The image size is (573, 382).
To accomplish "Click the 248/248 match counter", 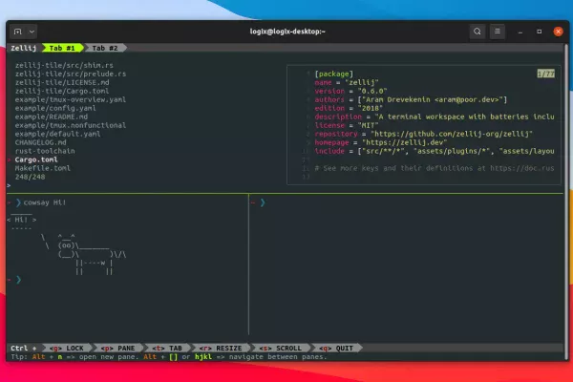I will 30,177.
